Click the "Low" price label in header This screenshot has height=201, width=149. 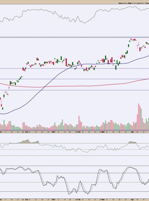[x=138, y=3]
